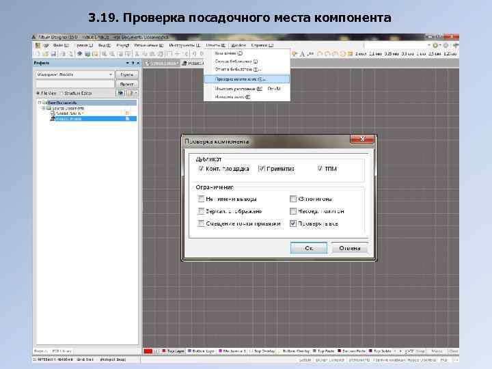Open the Файл menu
Viewport: 492px width, 369px height.
coord(60,46)
